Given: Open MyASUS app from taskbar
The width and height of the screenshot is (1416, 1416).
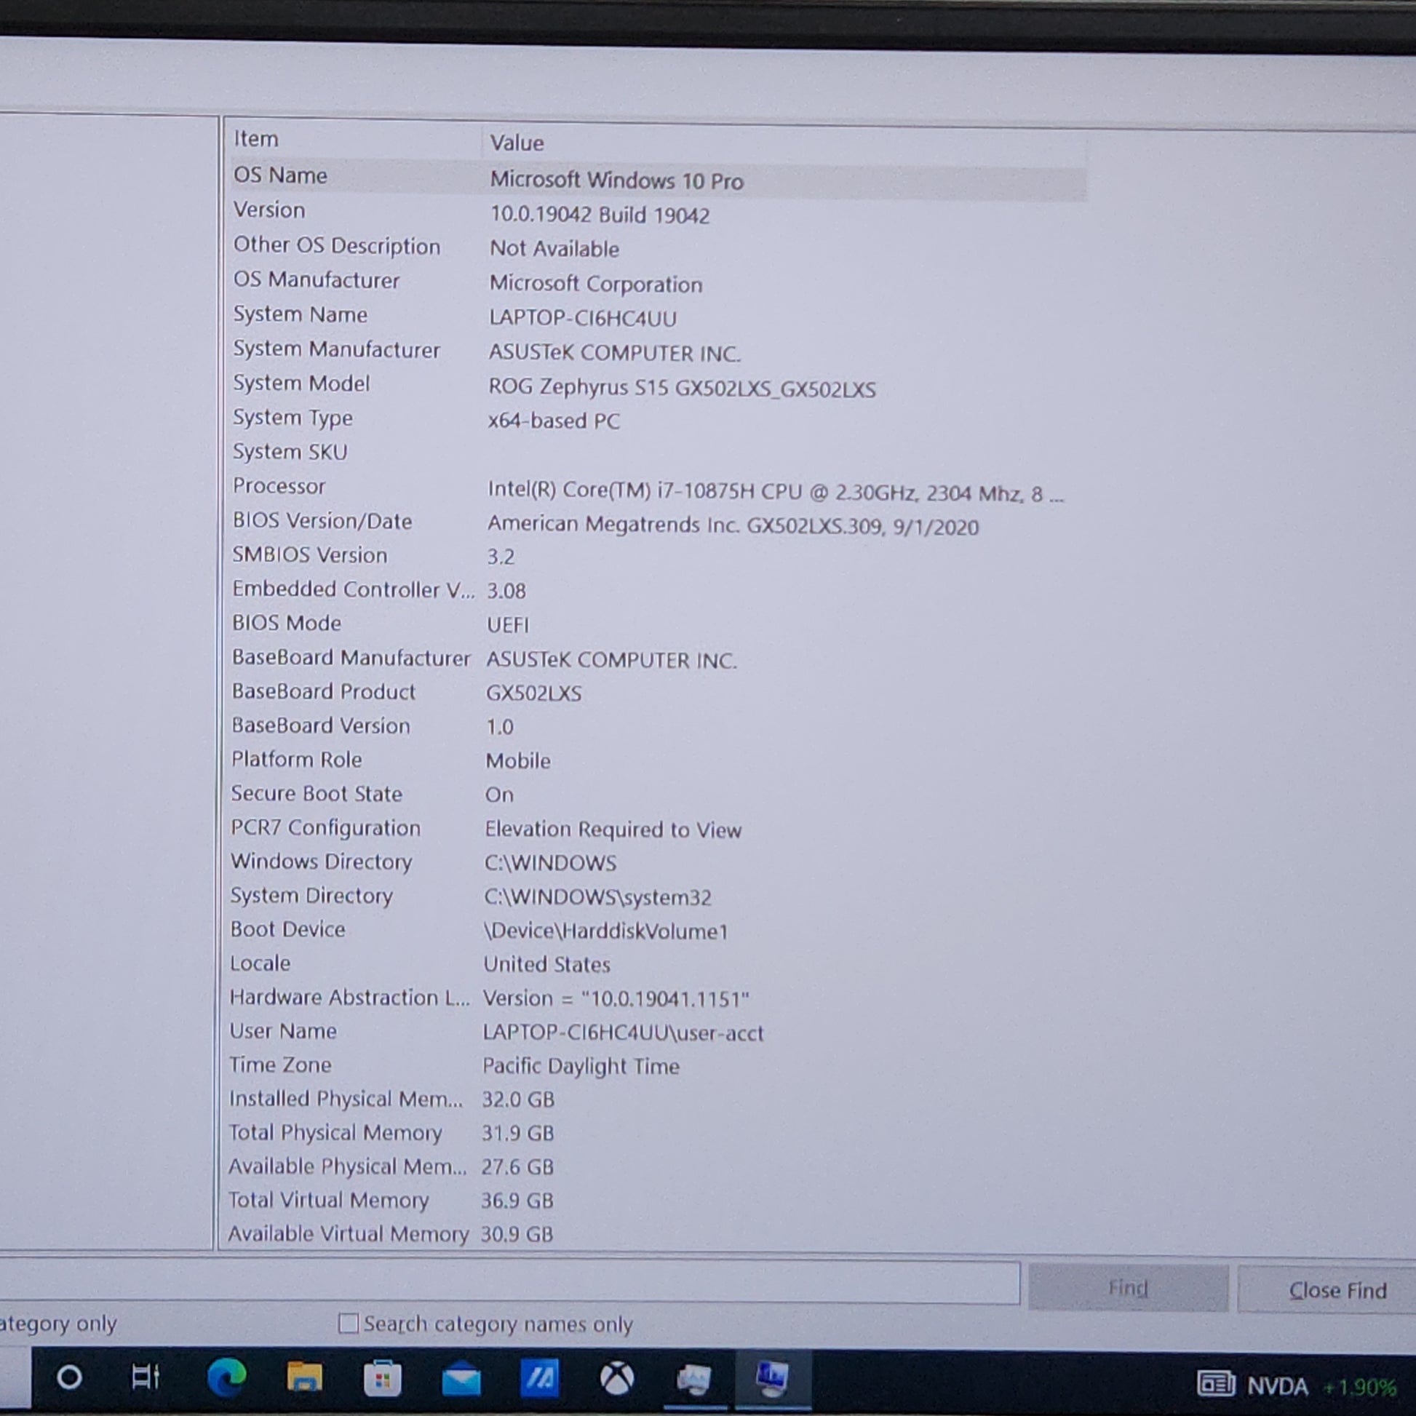Looking at the screenshot, I should click(539, 1379).
